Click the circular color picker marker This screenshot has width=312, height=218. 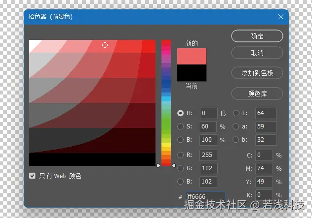105,45
